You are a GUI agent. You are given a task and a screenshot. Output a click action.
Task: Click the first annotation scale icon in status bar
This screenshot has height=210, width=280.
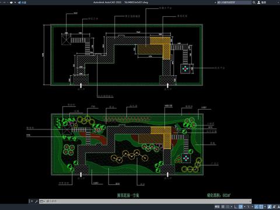pyautogui.click(x=269, y=206)
